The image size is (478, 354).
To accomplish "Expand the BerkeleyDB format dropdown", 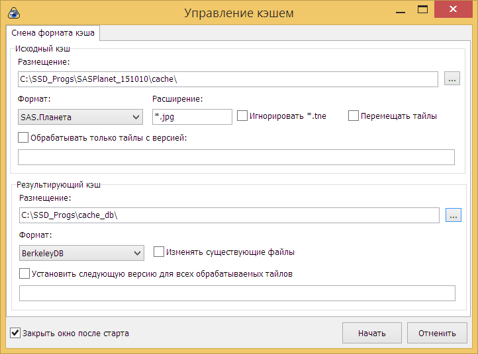I will (82, 253).
